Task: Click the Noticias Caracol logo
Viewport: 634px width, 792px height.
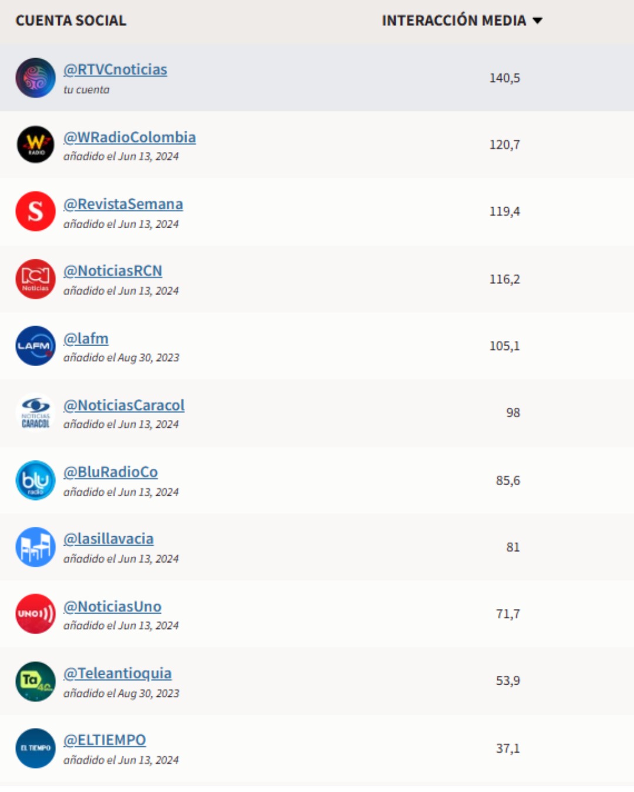Action: click(35, 412)
